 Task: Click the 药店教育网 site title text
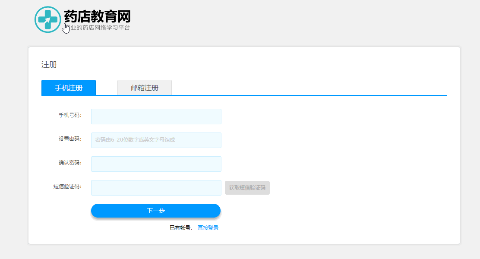pos(97,17)
